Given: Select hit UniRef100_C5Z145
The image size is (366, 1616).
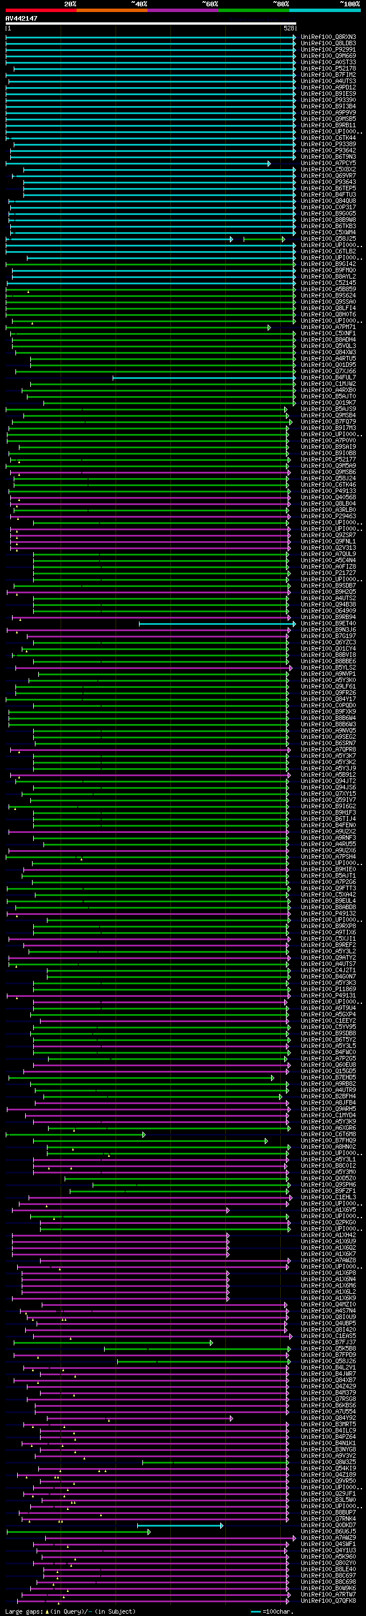Looking at the screenshot, I should (x=328, y=283).
